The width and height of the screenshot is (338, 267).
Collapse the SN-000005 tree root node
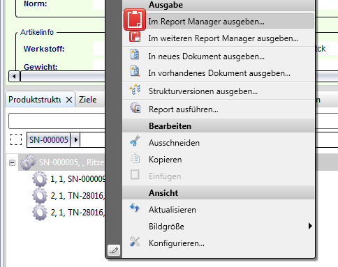(x=12, y=162)
